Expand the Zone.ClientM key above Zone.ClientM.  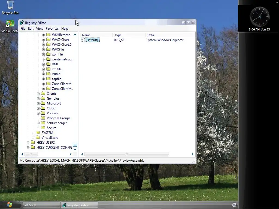click(43, 84)
